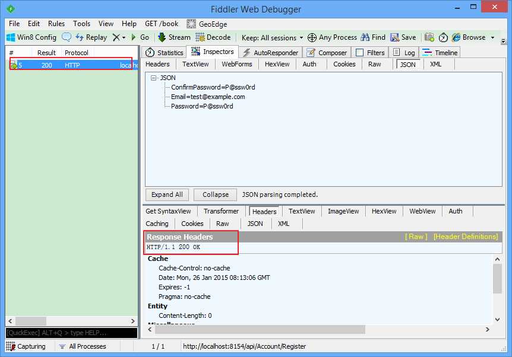Image resolution: width=512 pixels, height=357 pixels.
Task: Click response headers vertical scrollbar down arrow
Action: point(497,320)
